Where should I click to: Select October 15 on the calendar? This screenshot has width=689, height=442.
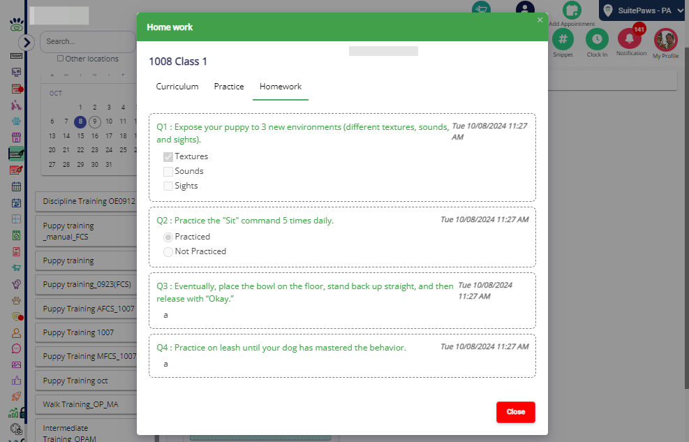click(80, 135)
